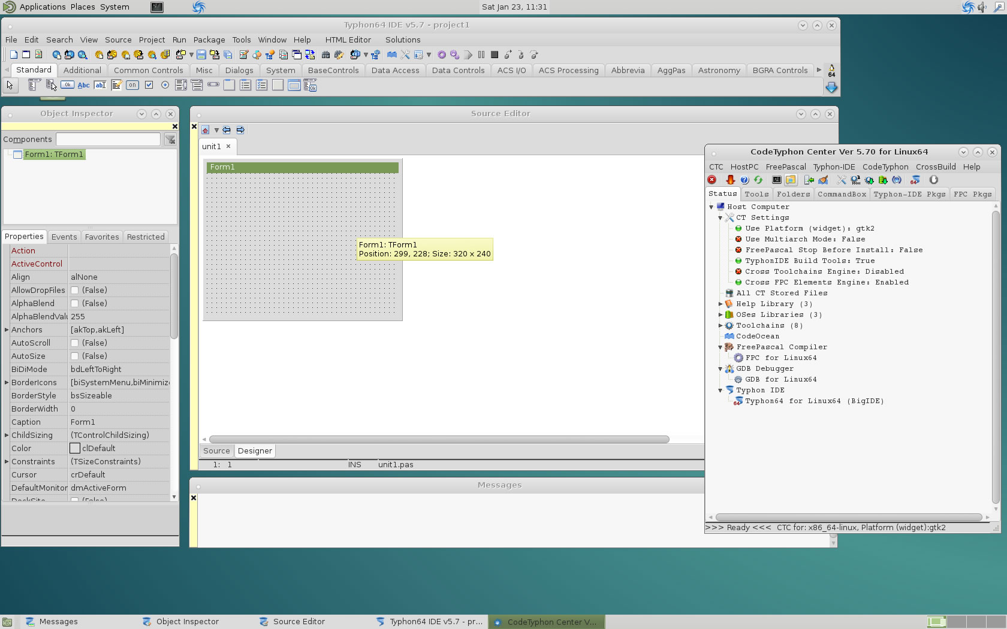Select the CodeOcean tree item
This screenshot has width=1007, height=629.
758,337
